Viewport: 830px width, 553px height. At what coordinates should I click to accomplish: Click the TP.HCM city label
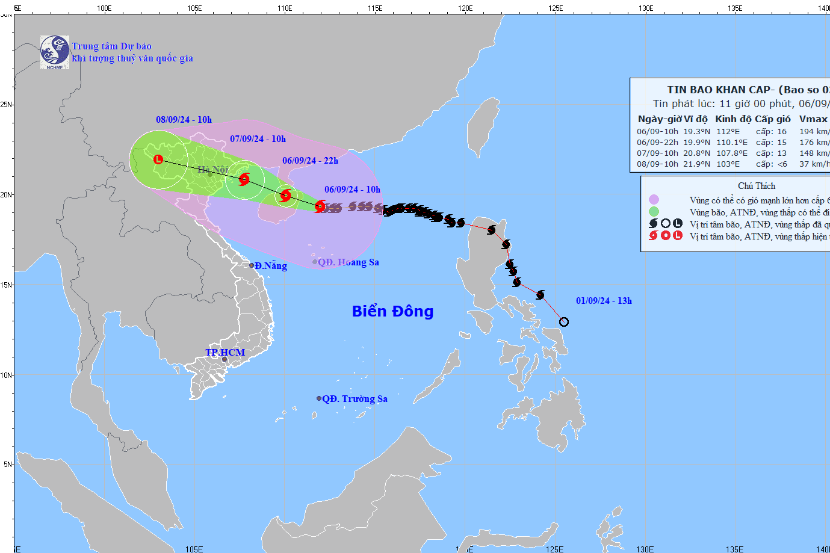click(x=225, y=353)
